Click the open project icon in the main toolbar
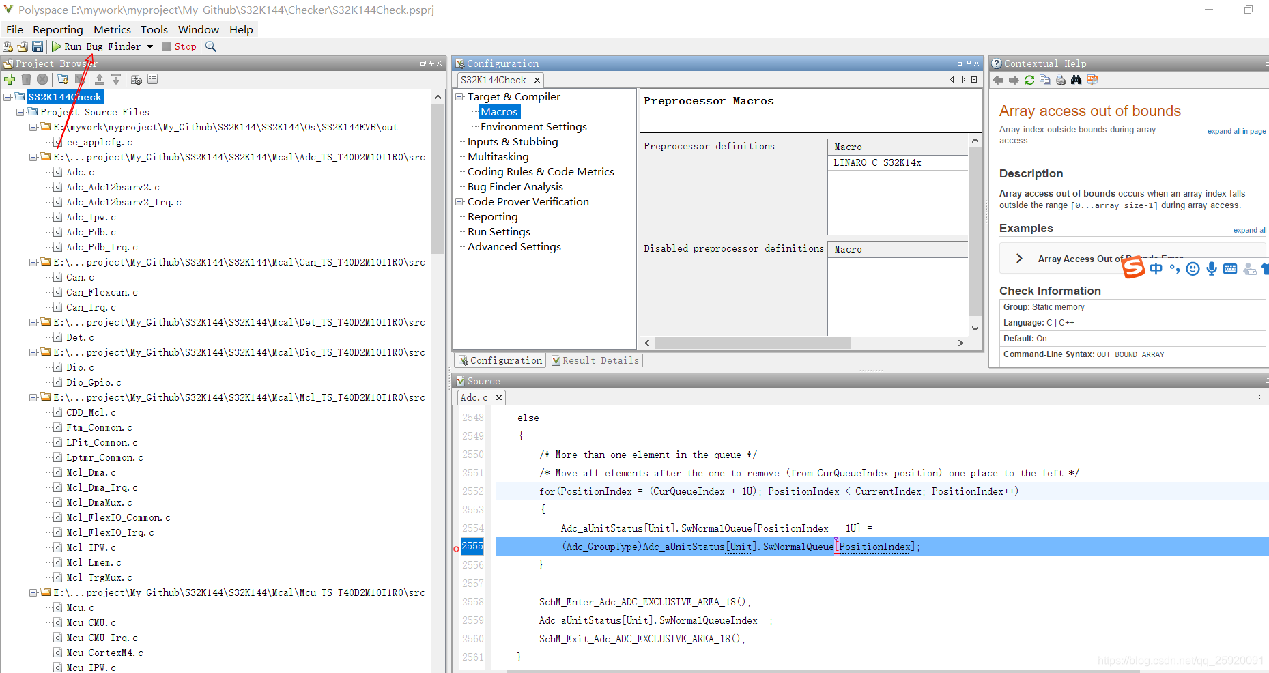This screenshot has height=673, width=1269. (23, 46)
